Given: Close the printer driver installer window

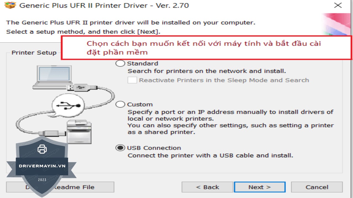Looking at the screenshot, I should [338, 5].
